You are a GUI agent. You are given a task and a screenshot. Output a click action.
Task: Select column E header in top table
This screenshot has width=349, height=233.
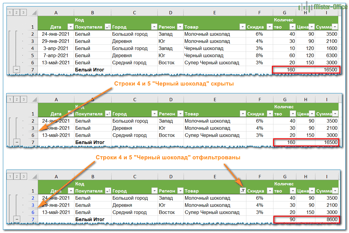point(215,12)
